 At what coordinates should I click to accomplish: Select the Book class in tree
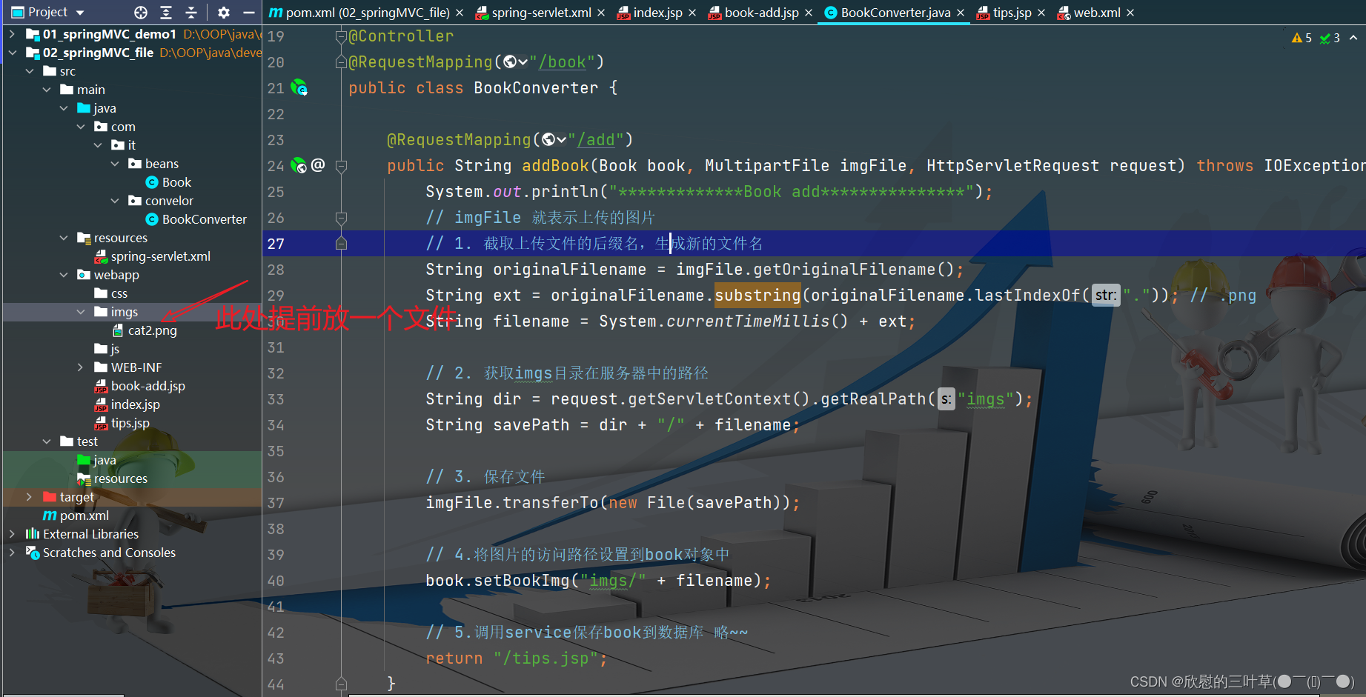[x=168, y=182]
